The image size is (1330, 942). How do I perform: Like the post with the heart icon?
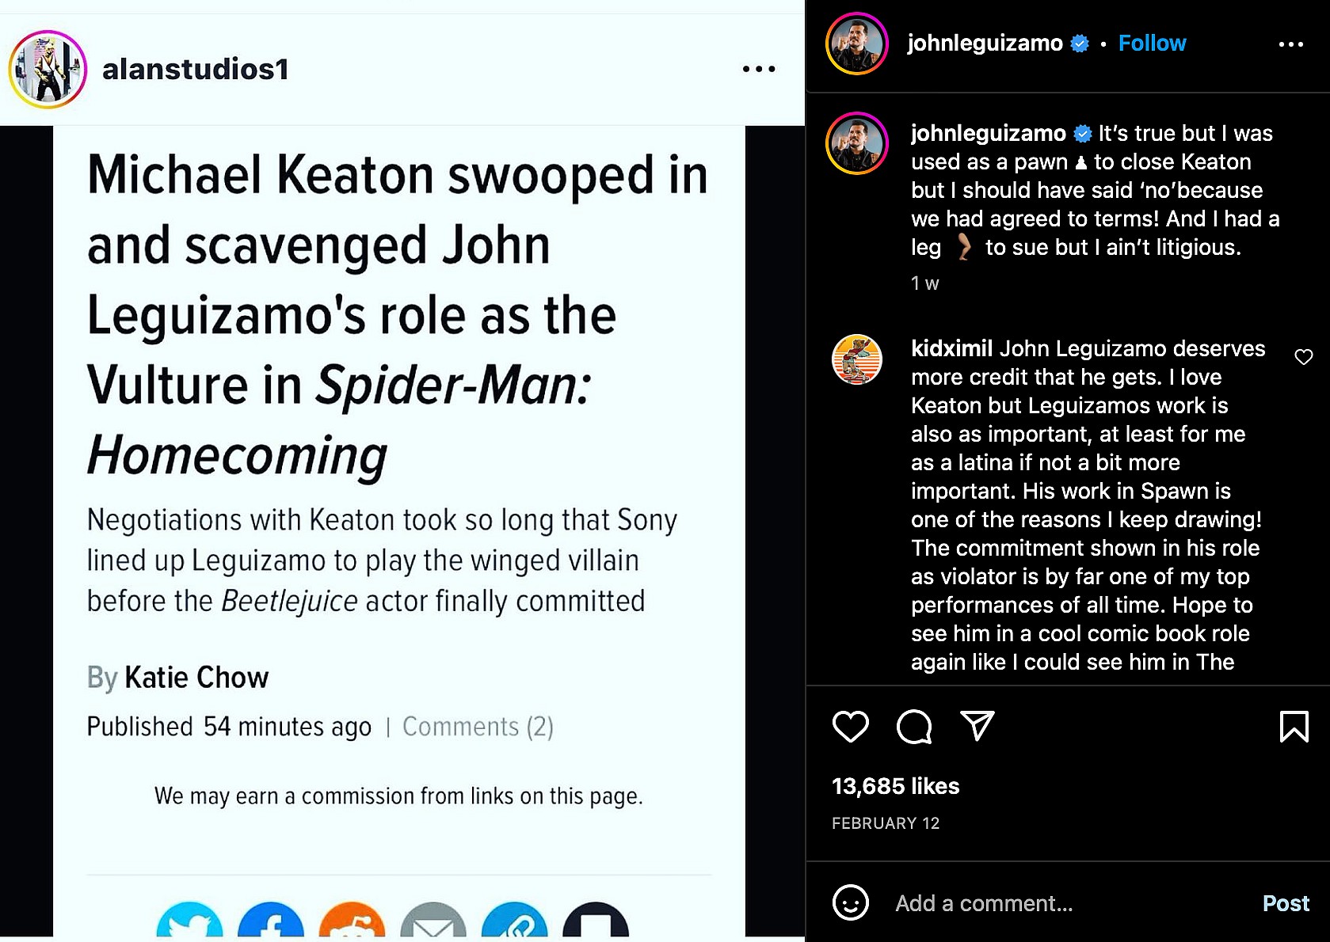point(850,726)
